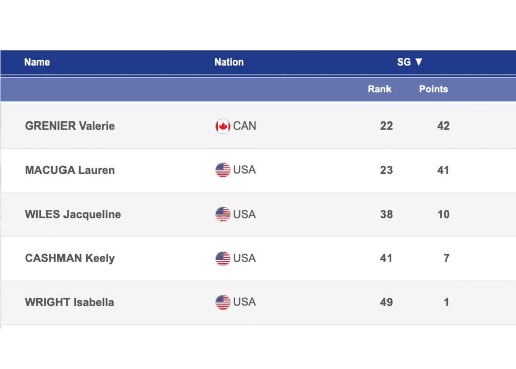Click the Points sub-header

coord(433,89)
